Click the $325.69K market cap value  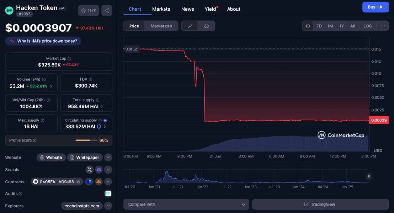click(x=49, y=65)
